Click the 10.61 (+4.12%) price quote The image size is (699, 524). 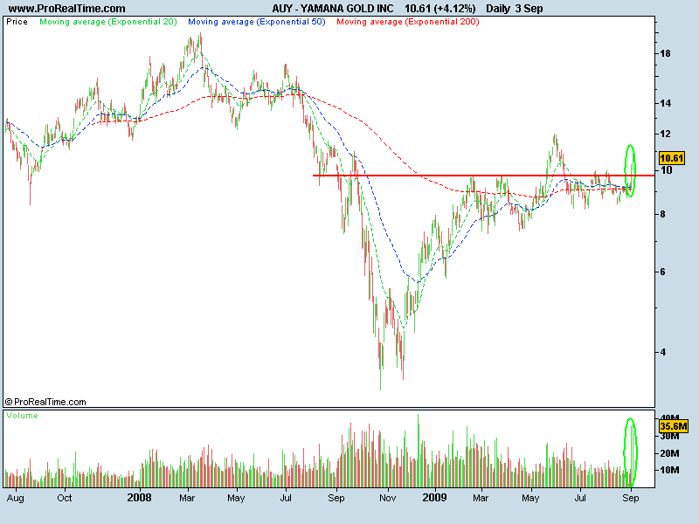click(440, 9)
